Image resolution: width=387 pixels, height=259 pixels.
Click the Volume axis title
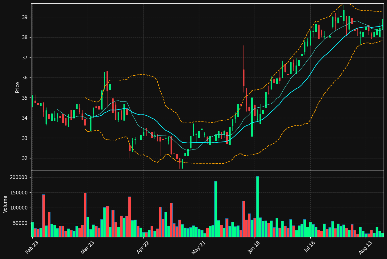tap(6, 204)
